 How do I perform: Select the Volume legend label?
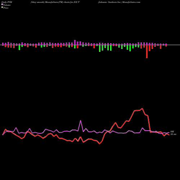pos(7,5)
